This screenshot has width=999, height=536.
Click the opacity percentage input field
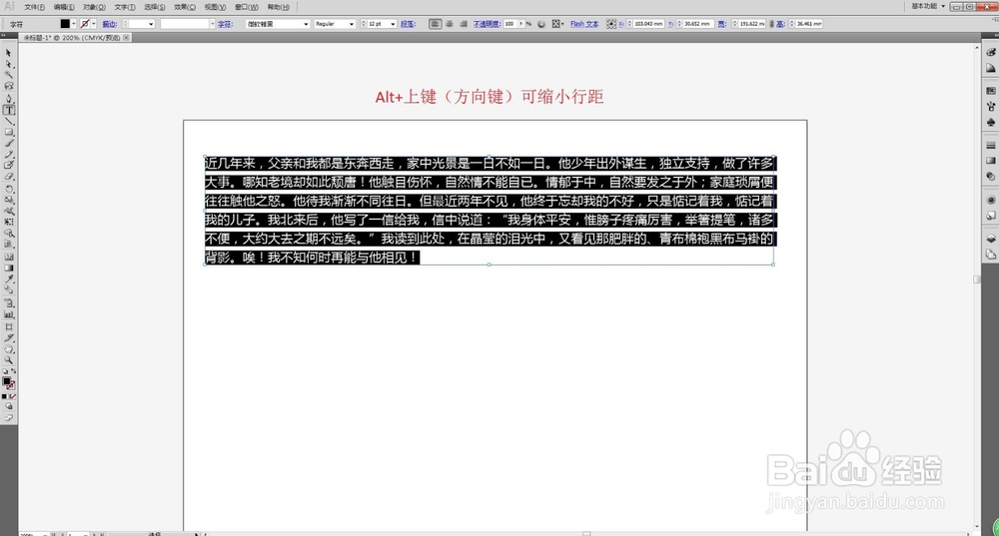(509, 24)
